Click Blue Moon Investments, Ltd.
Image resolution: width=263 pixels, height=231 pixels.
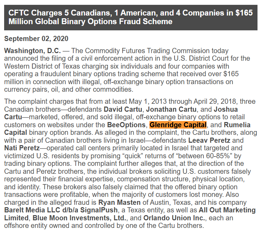click(x=79, y=218)
